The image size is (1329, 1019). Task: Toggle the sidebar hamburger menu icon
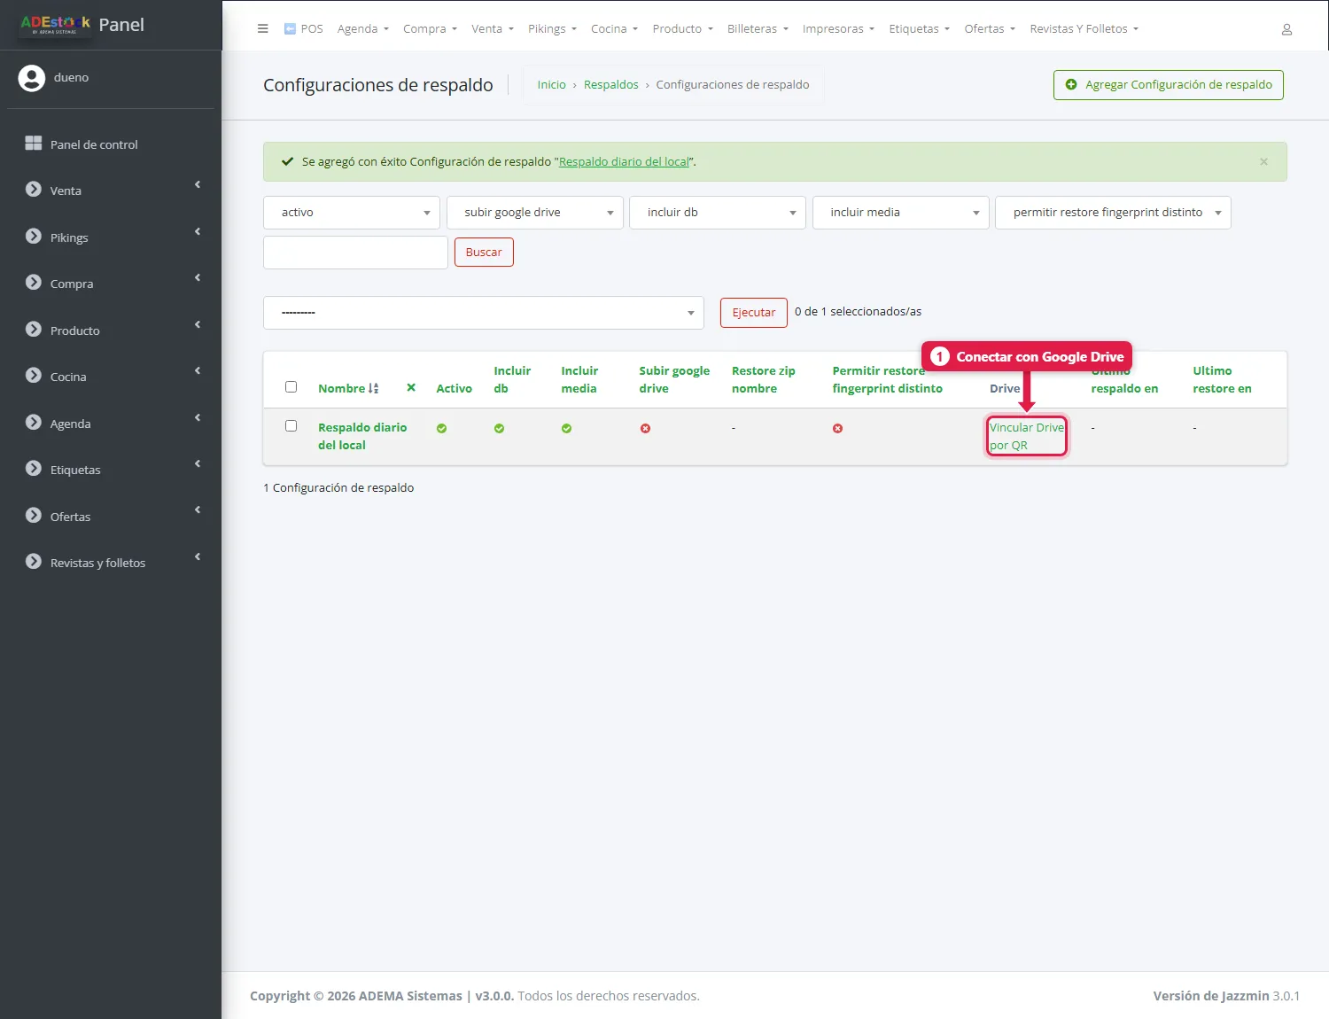pyautogui.click(x=262, y=28)
